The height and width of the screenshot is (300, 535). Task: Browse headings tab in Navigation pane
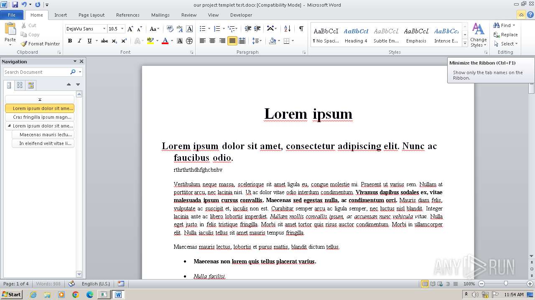point(9,85)
